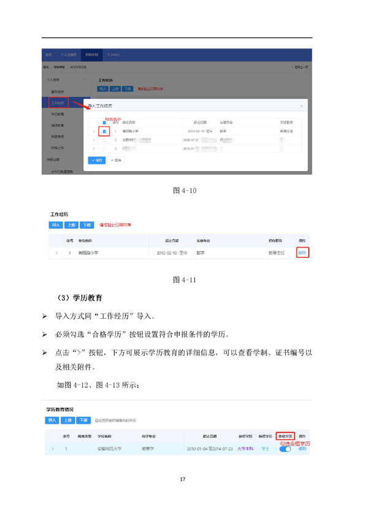Check the select-all checkbox in dialog header
This screenshot has width=368, height=520.
[x=104, y=123]
